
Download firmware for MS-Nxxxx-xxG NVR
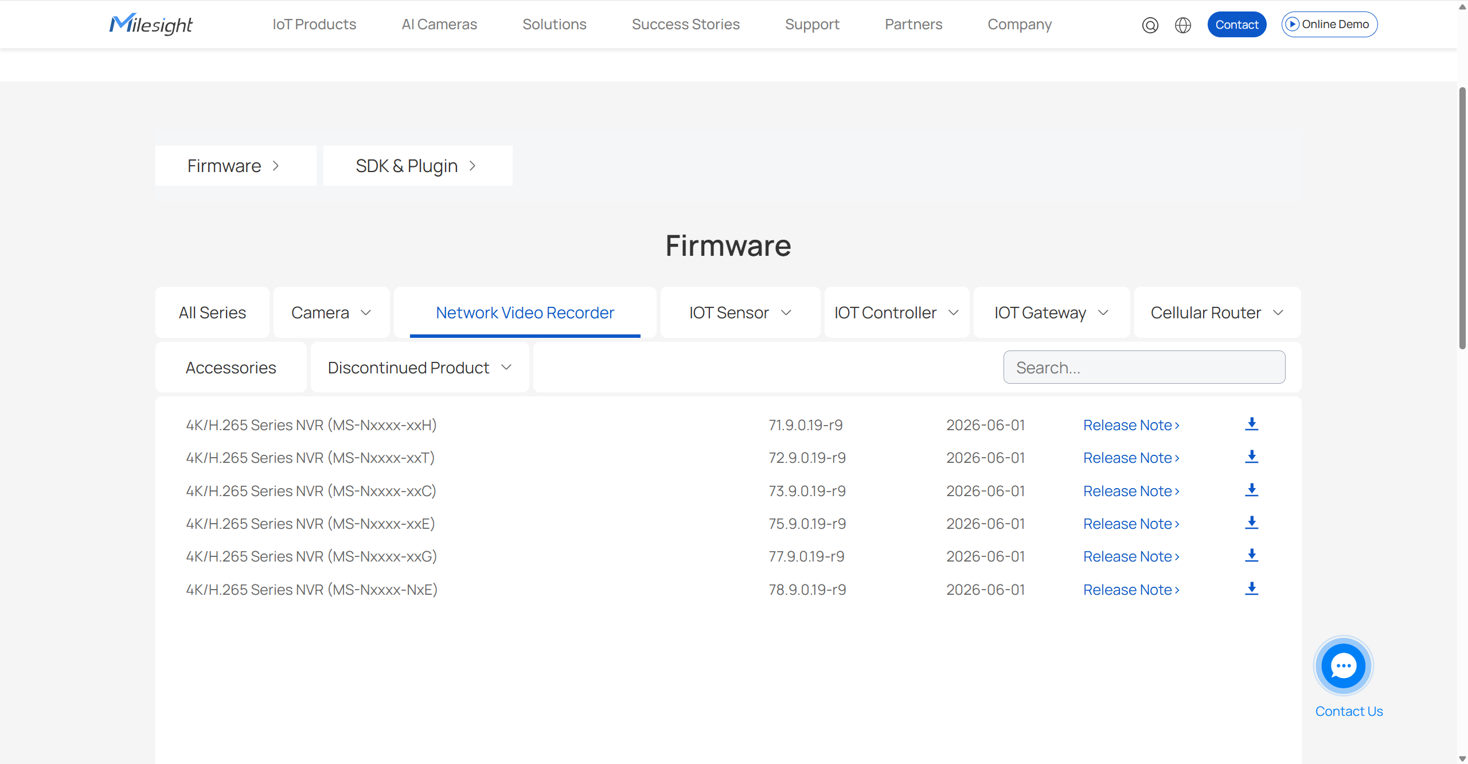[x=1251, y=555]
